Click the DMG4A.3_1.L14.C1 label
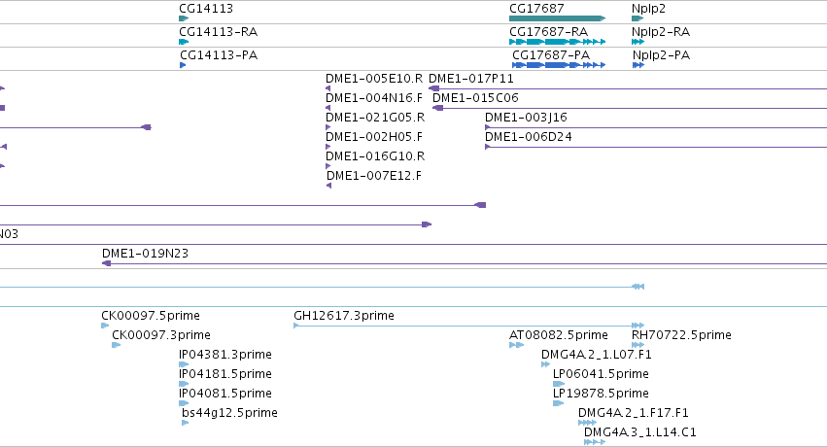Image resolution: width=827 pixels, height=447 pixels. pyautogui.click(x=639, y=432)
